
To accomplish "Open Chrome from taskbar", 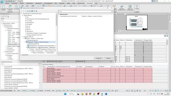I will click(x=90, y=94).
